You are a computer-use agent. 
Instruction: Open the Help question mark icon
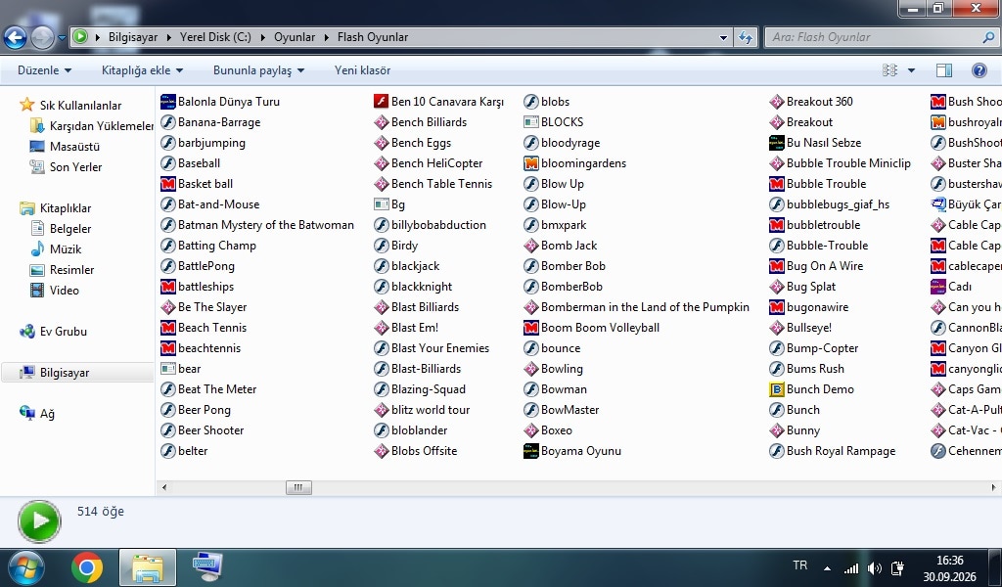click(x=979, y=70)
